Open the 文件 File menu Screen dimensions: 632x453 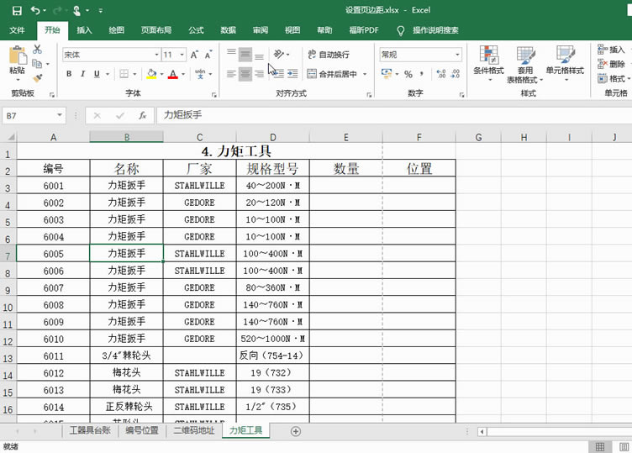(17, 30)
